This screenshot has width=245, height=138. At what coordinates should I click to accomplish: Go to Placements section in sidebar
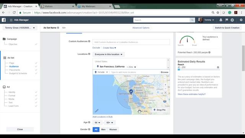15,70
